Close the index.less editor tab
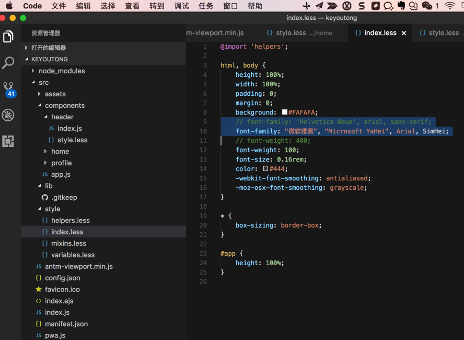The image size is (464, 340). (403, 33)
